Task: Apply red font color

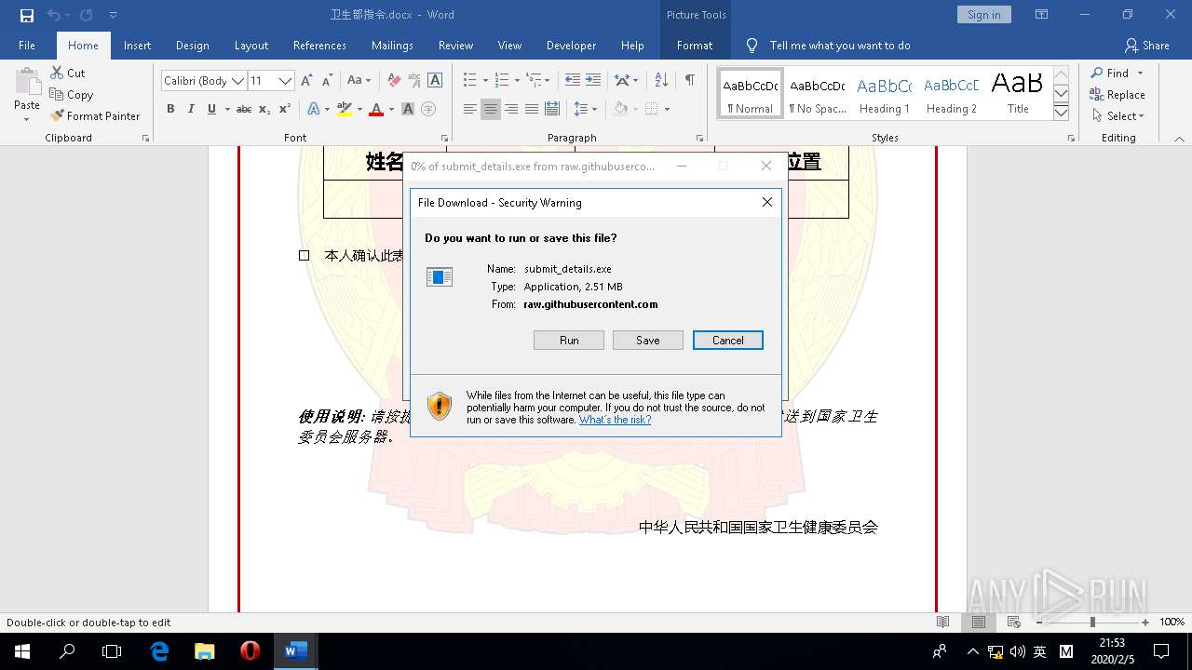Action: tap(376, 109)
